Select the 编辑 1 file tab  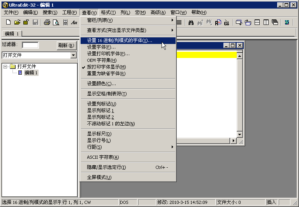coord(12,34)
